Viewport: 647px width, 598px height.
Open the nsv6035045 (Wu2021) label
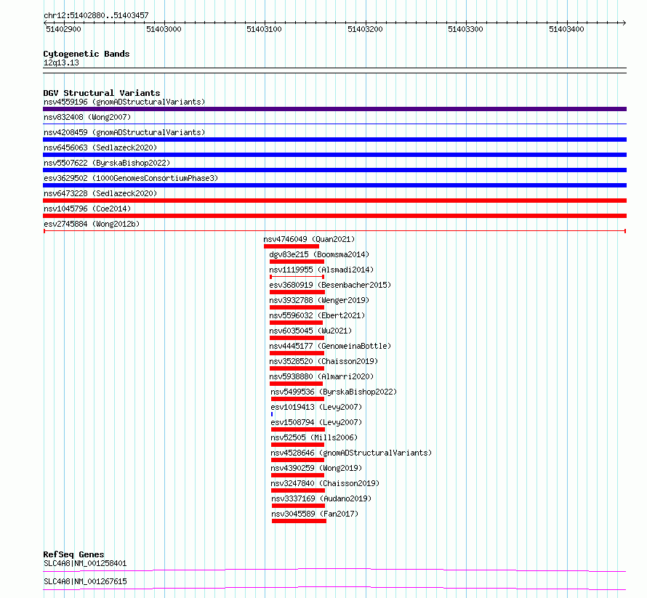tap(310, 331)
